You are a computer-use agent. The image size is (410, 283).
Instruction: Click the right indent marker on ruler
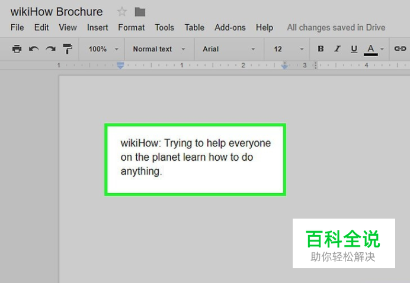(284, 66)
